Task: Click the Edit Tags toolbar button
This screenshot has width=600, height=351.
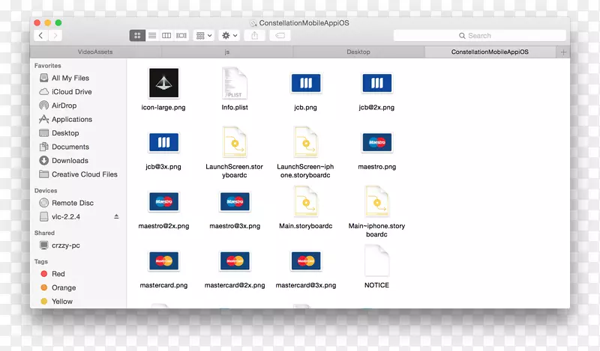Action: pos(279,35)
